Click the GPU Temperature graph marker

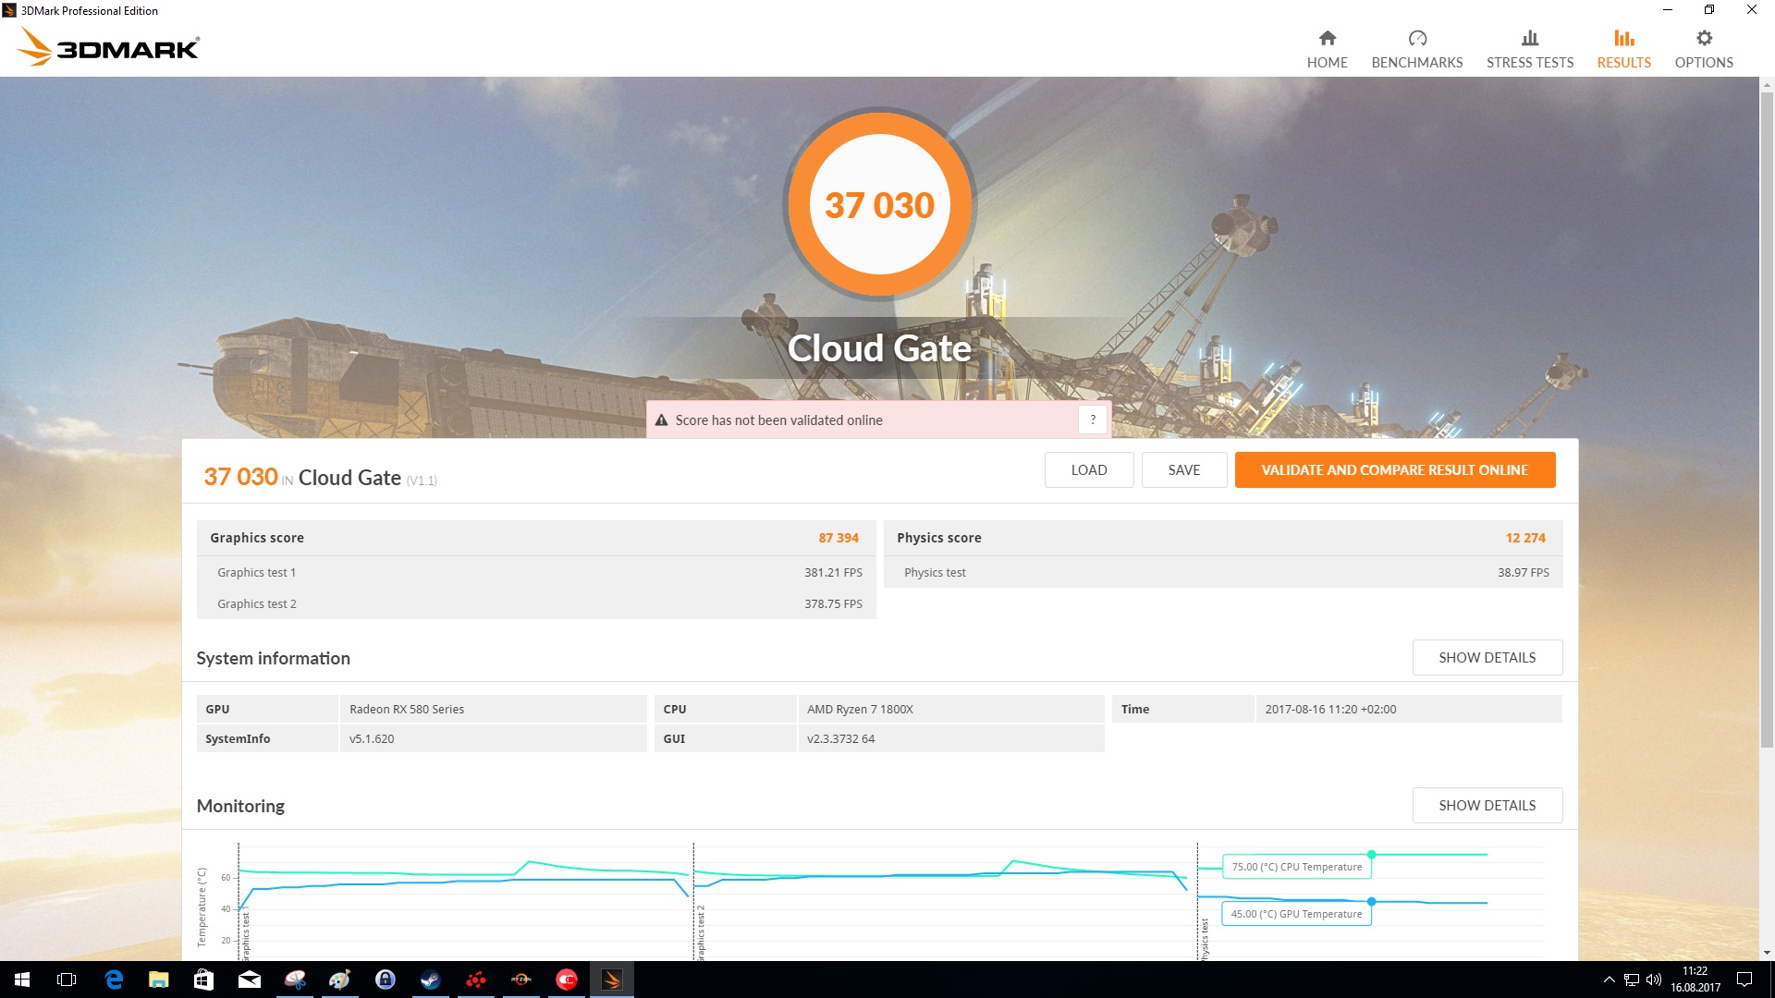pos(1371,901)
